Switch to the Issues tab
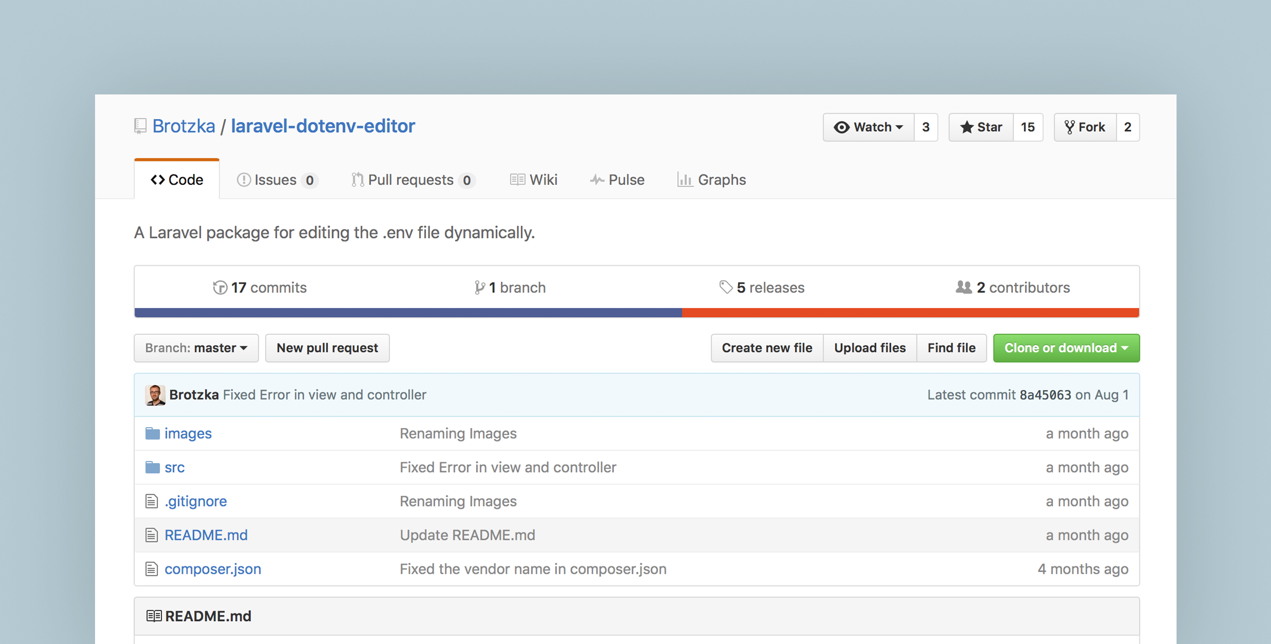The width and height of the screenshot is (1271, 644). 275,180
